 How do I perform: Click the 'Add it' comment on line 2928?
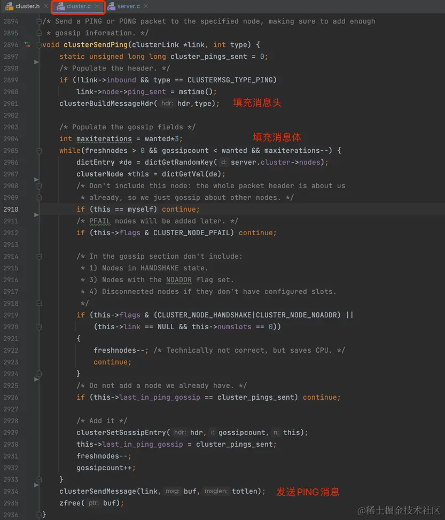tap(102, 421)
